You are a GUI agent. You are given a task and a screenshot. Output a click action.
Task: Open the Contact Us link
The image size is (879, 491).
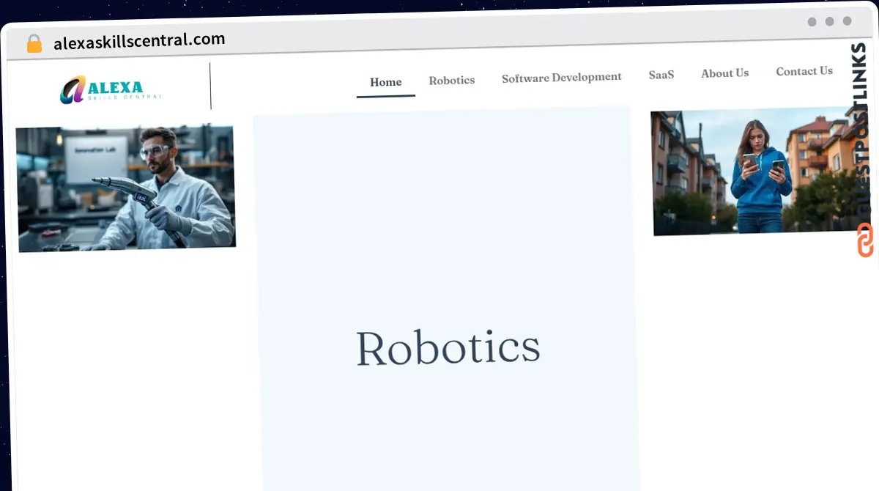click(x=804, y=71)
